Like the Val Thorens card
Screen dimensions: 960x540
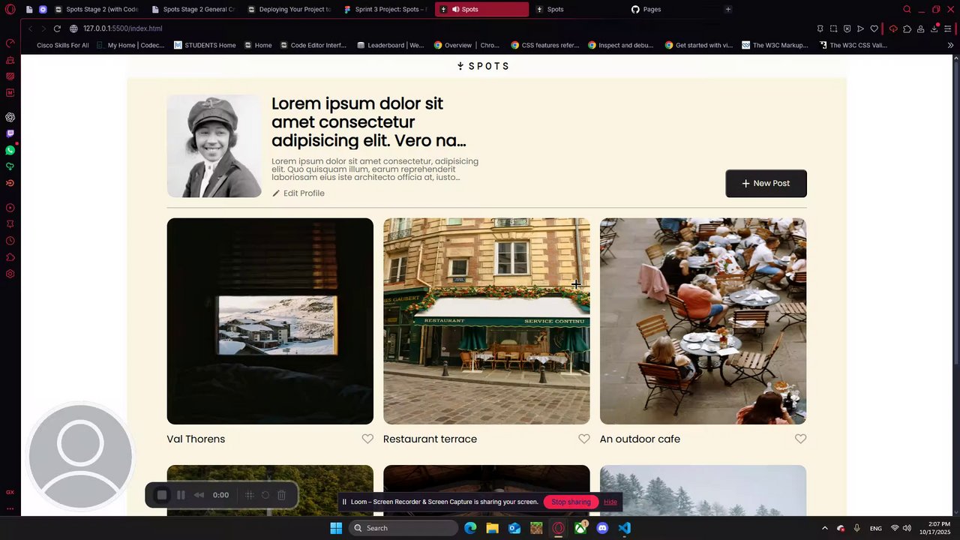pos(367,439)
